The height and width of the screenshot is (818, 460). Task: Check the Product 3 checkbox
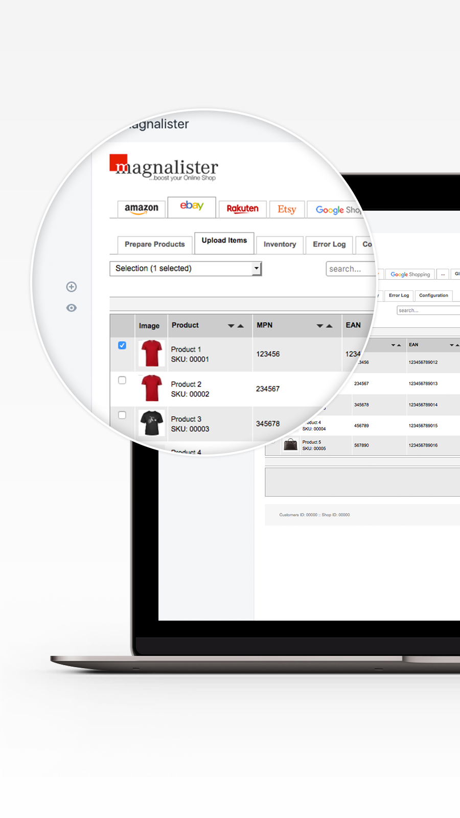point(122,415)
